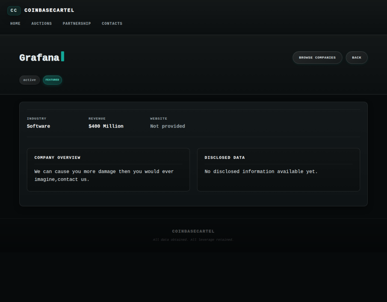Click the CC logo icon
Viewport: 387px width, 302px height.
click(14, 11)
